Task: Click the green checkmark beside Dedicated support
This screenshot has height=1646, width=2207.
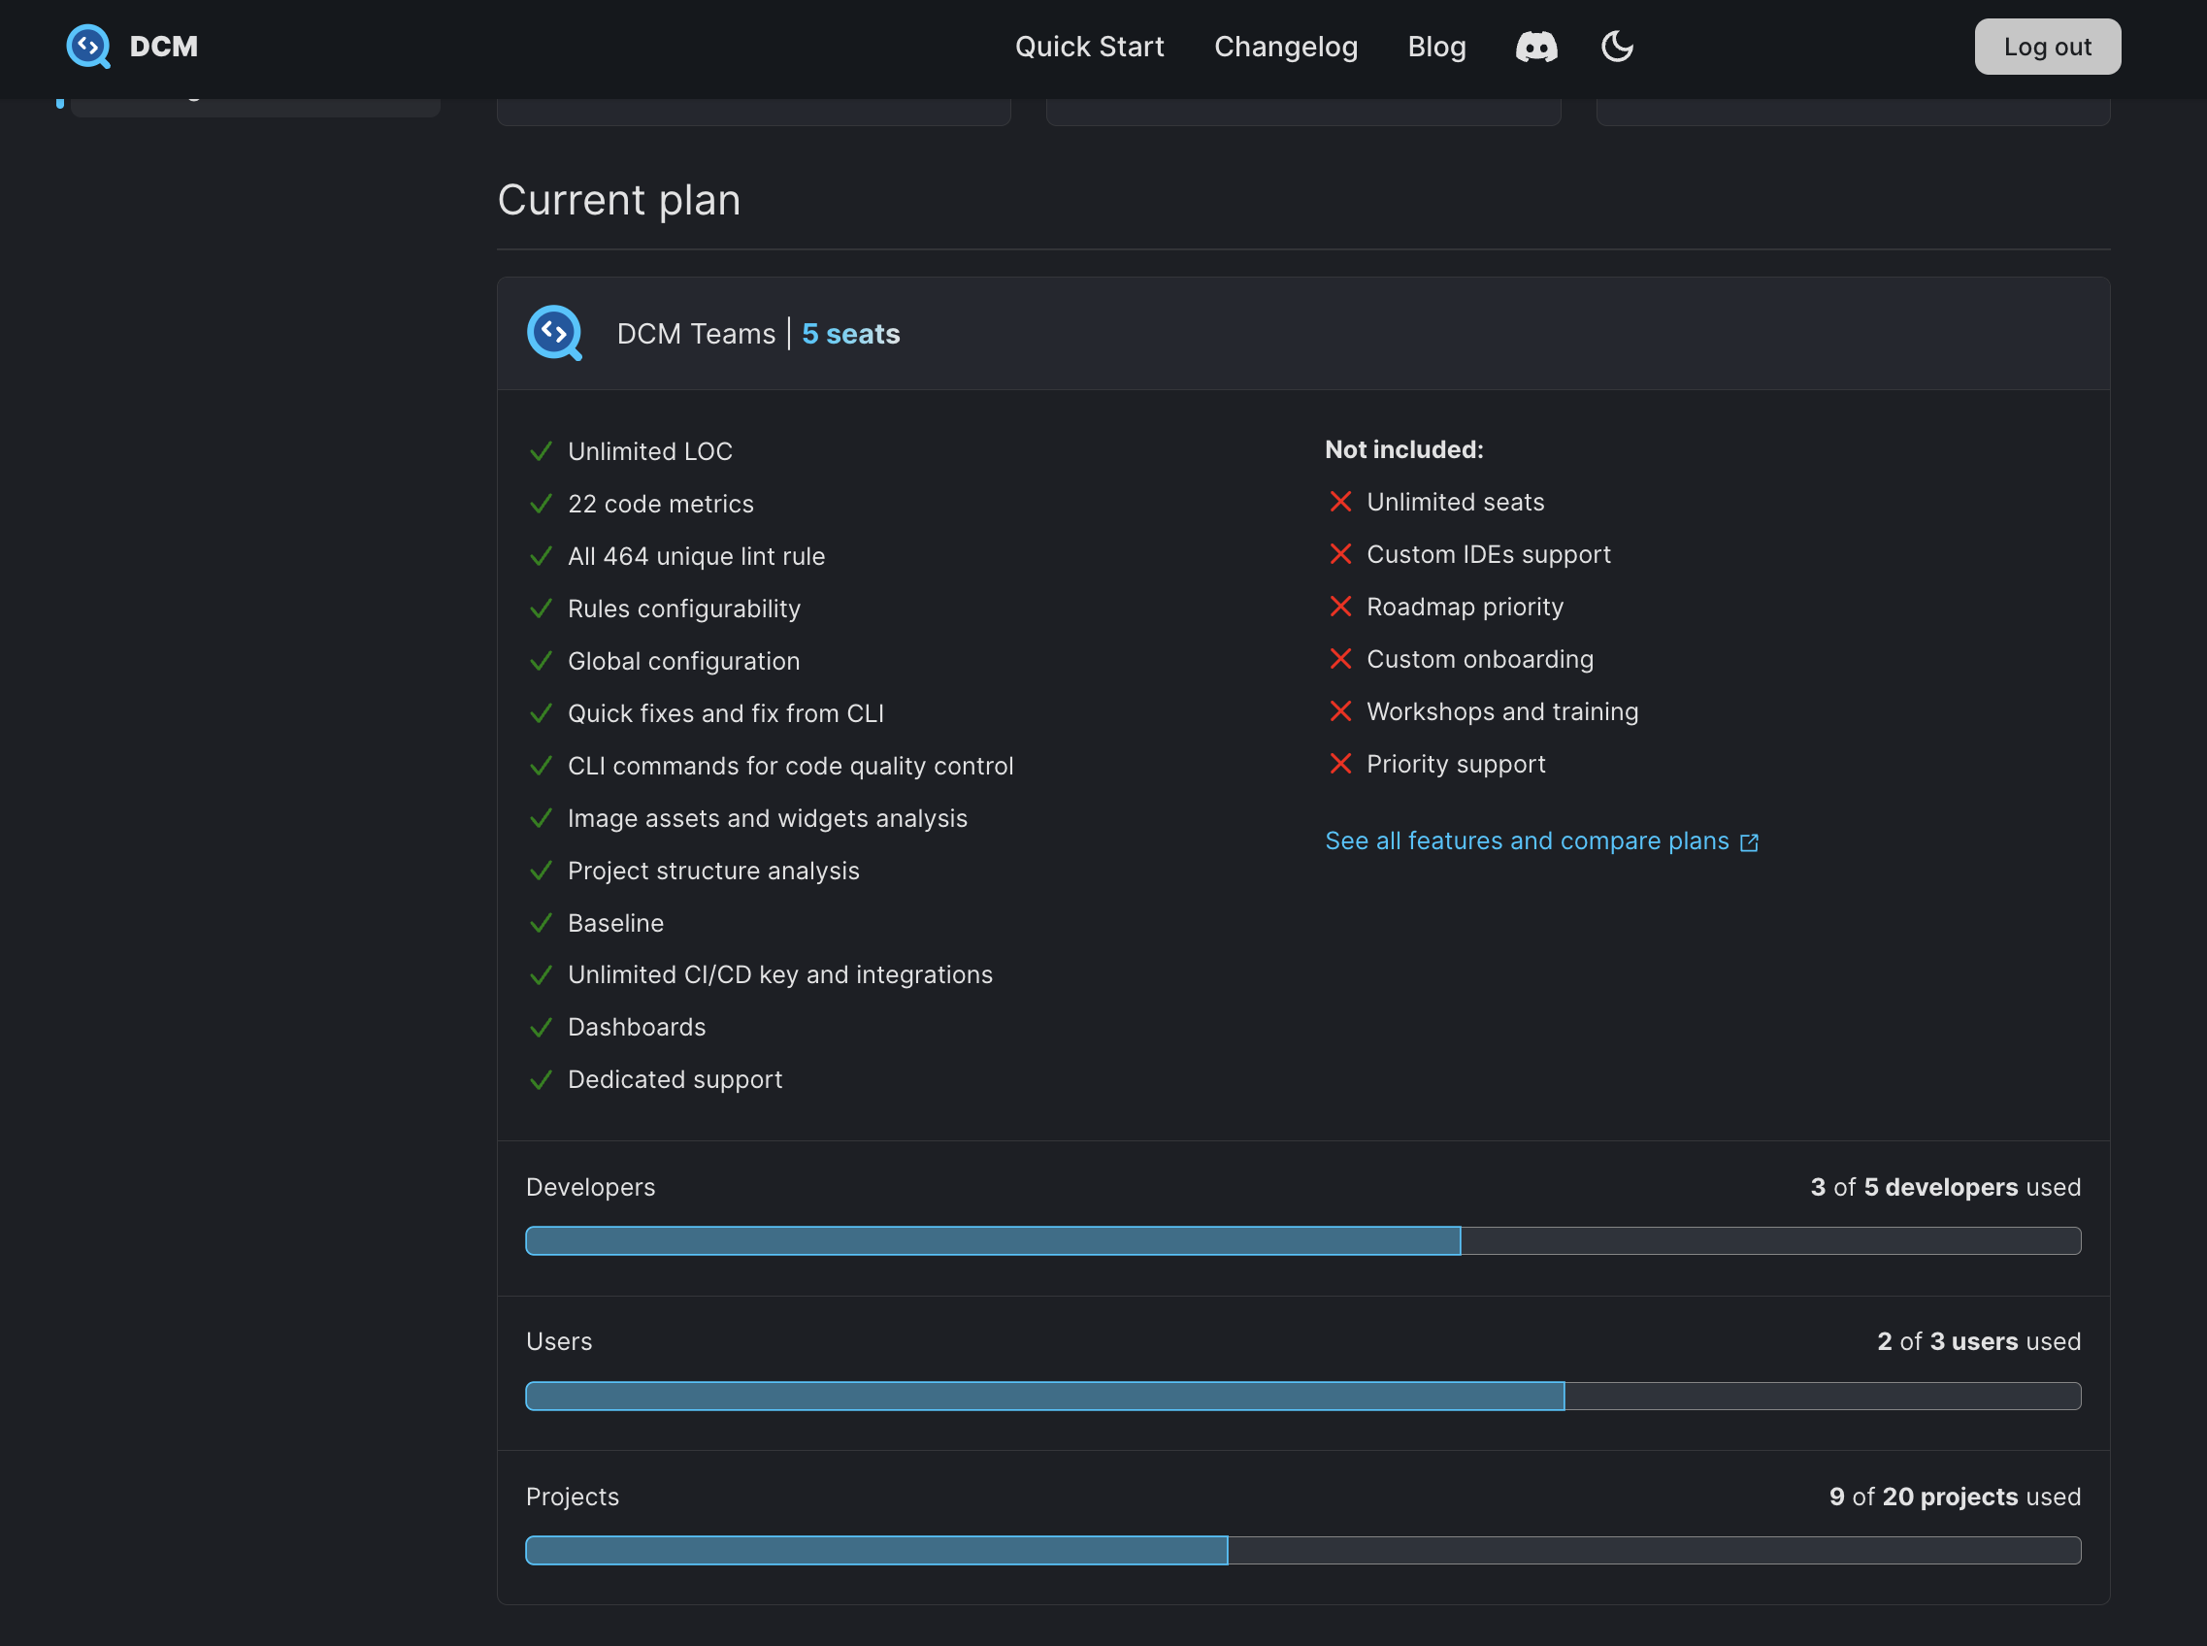Action: [540, 1080]
